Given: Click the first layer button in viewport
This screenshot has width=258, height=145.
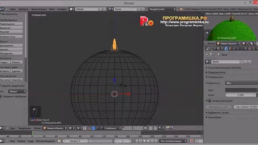Looking at the screenshot, I should (123, 127).
